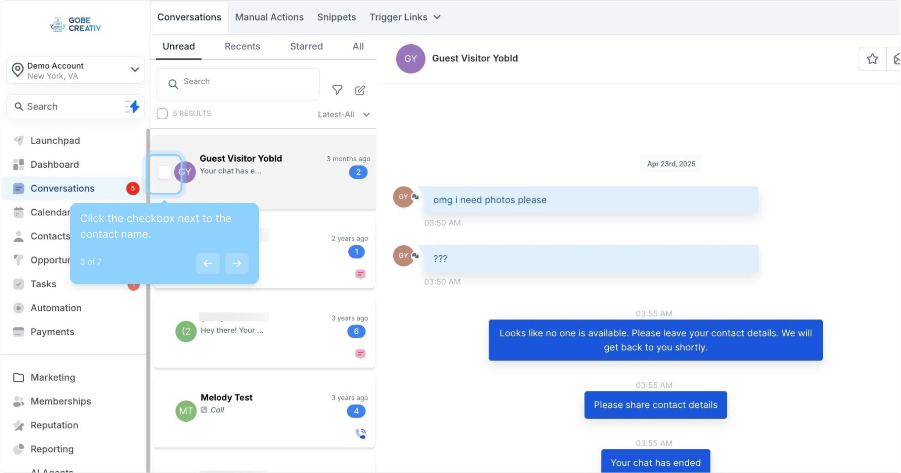Advance the tour with the next arrow
Viewport: 901px width, 473px height.
pos(237,263)
